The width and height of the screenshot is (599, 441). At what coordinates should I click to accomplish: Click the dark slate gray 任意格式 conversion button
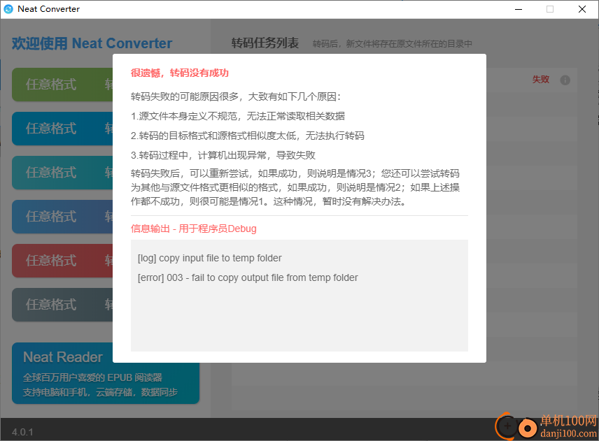(63, 305)
